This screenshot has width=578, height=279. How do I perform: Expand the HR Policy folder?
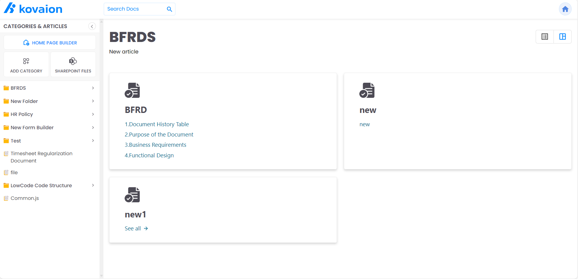pos(93,114)
